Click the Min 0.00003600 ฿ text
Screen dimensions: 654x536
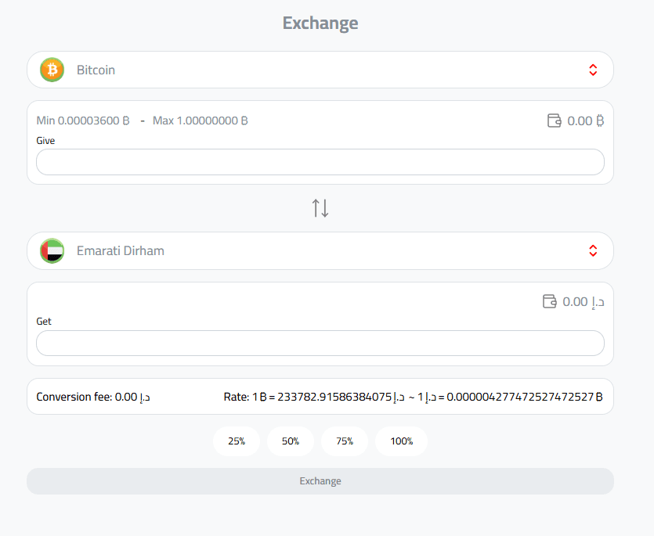point(83,121)
